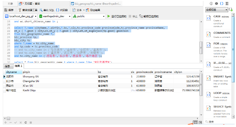
Task: Click SQL line 26 in editor
Action: tap(34, 44)
